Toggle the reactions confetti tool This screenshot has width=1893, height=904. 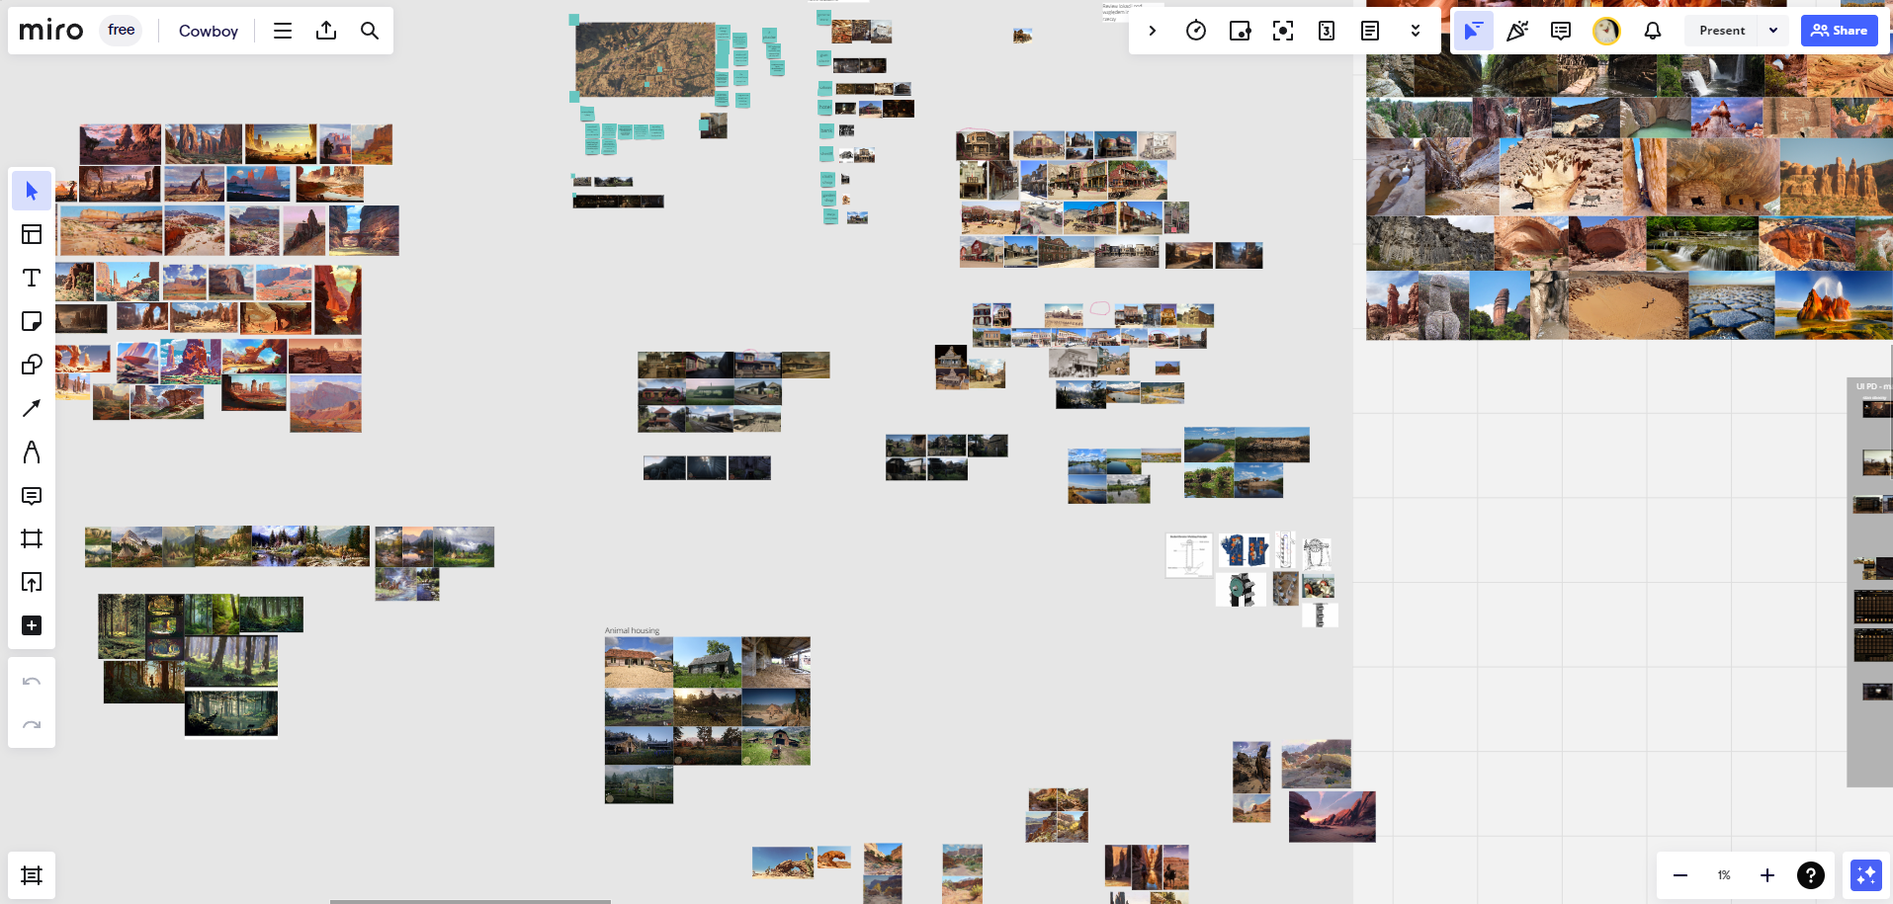click(1516, 31)
